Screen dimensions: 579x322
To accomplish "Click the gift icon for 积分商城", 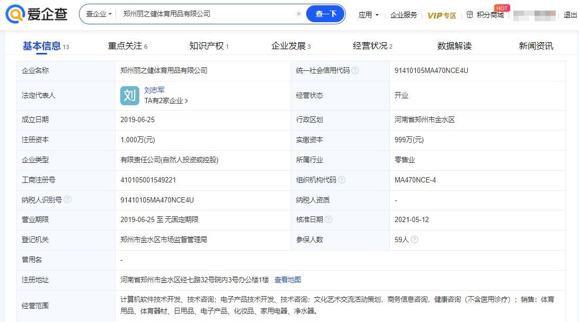I will point(469,15).
